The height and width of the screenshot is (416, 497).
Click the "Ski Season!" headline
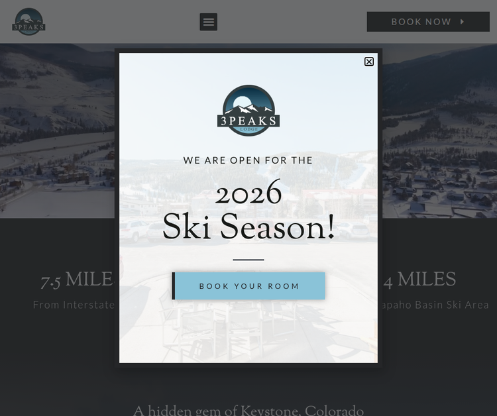pyautogui.click(x=248, y=227)
